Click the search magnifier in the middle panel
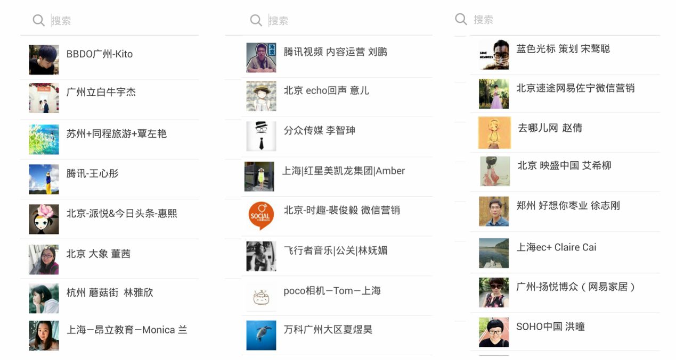Image resolution: width=676 pixels, height=360 pixels. pos(256,20)
